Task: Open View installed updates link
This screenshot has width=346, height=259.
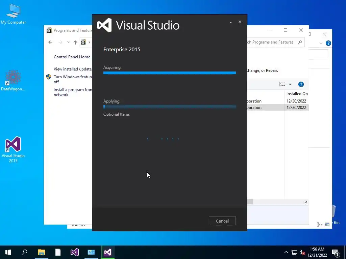Action: pyautogui.click(x=73, y=69)
